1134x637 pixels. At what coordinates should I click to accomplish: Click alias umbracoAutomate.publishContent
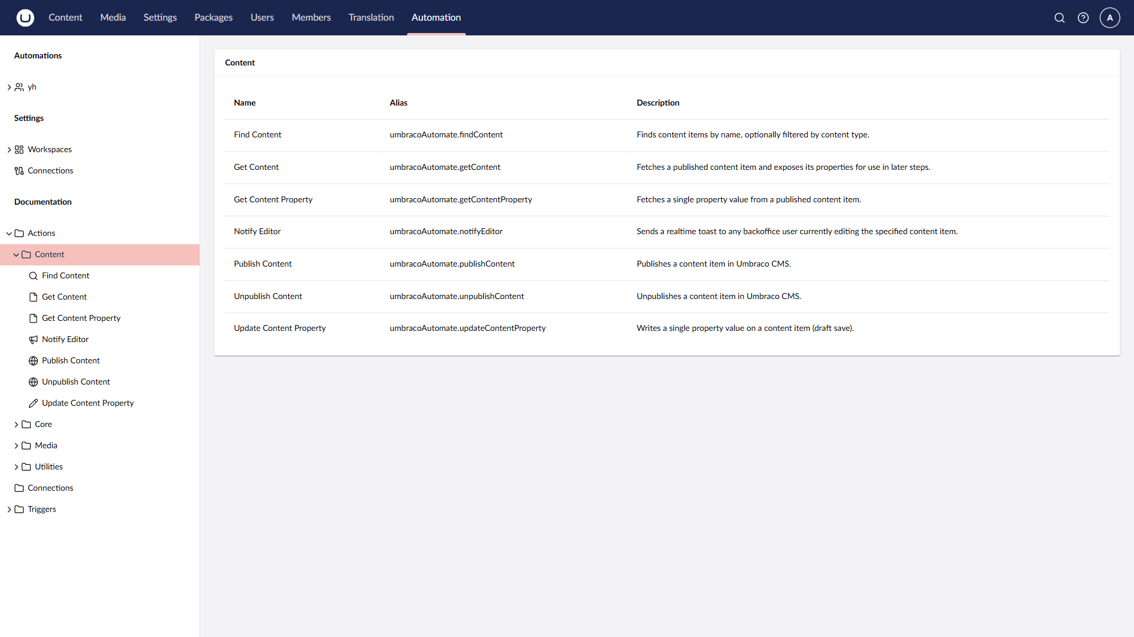(x=452, y=264)
